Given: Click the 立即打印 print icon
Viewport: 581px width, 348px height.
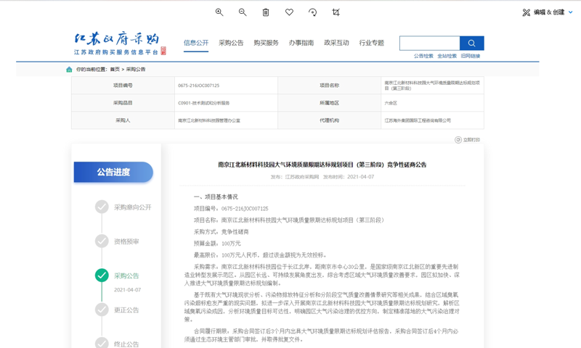Looking at the screenshot, I should (x=458, y=139).
